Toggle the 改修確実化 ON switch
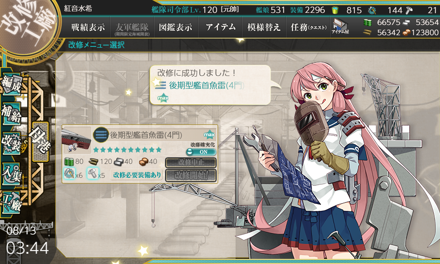The width and height of the screenshot is (440, 264). [201, 152]
